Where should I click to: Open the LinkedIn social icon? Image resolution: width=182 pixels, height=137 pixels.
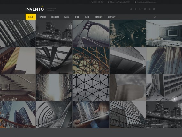point(140,9)
